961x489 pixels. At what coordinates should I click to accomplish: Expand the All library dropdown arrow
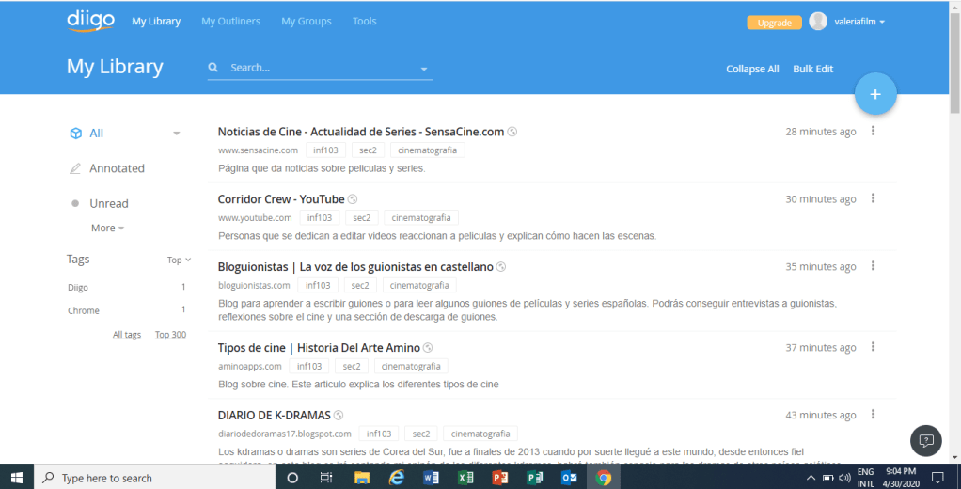(x=176, y=134)
